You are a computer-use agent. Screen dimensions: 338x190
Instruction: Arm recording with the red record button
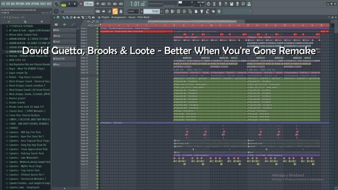point(81,4)
